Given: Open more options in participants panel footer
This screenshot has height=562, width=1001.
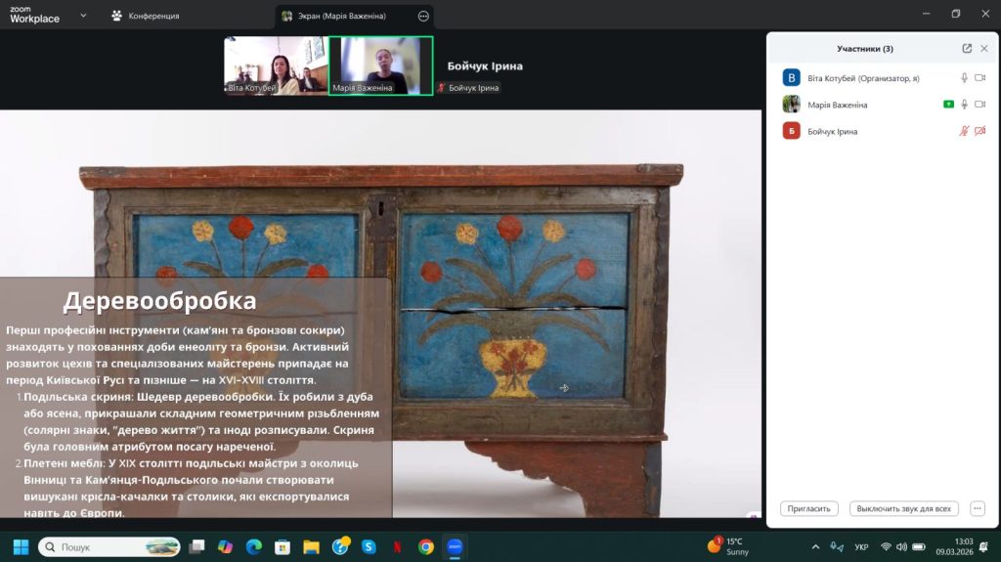Looking at the screenshot, I should click(x=978, y=508).
